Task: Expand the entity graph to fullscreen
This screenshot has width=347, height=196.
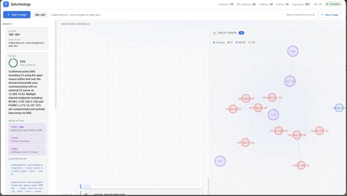Action: coord(339,33)
